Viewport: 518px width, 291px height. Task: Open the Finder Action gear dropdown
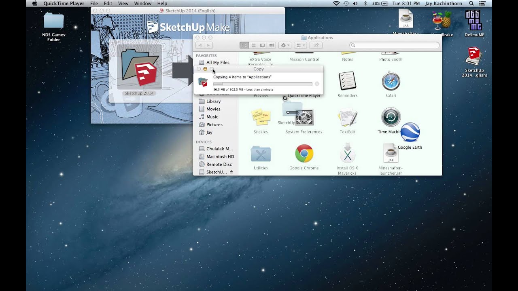(x=284, y=45)
